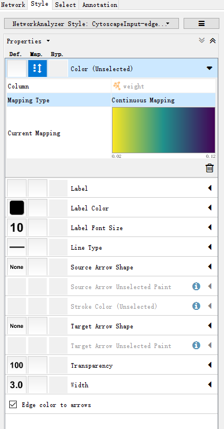Viewport: 224px width, 429px height.
Task: Collapse the Color (Unselected) property row
Action: coord(210,68)
